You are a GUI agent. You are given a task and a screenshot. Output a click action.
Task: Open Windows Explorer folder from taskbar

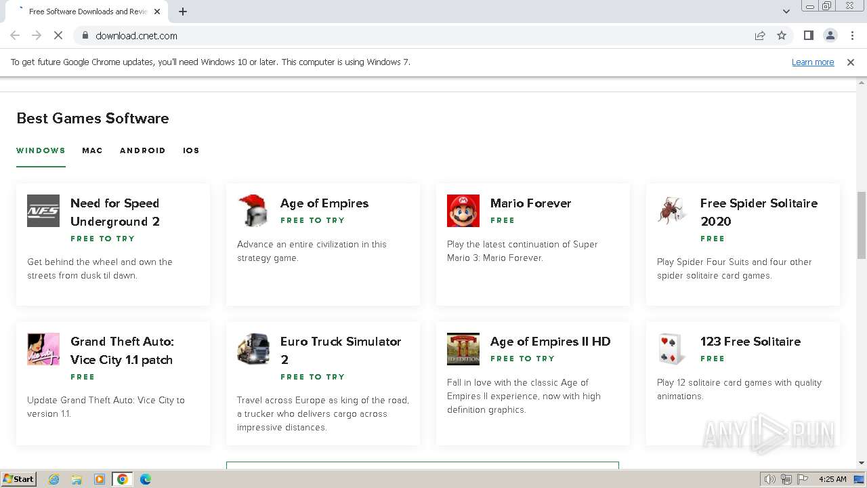pos(77,479)
